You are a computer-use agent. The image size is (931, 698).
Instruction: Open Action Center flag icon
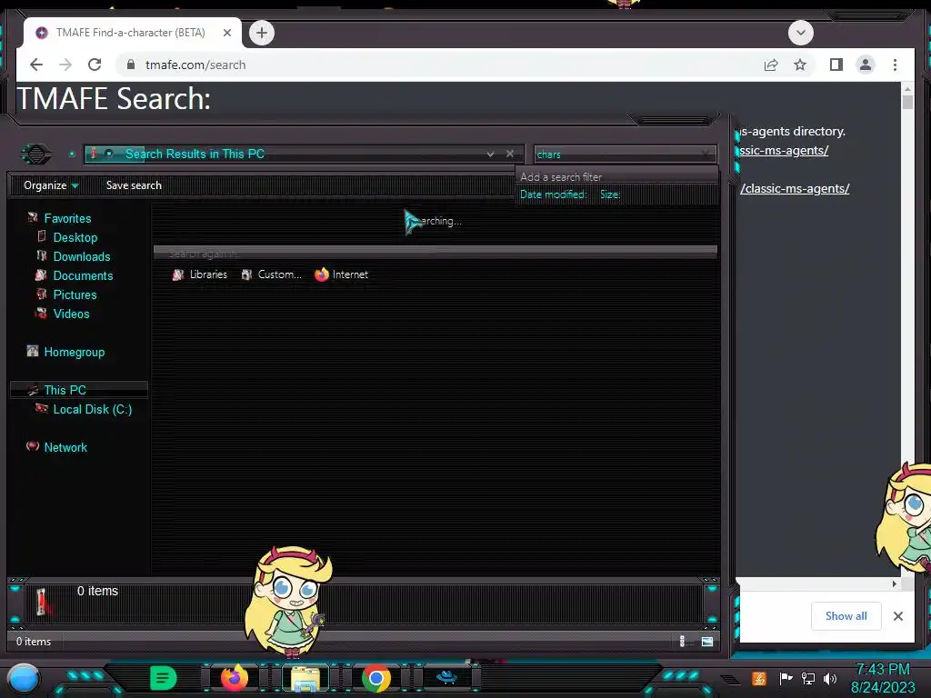[786, 678]
